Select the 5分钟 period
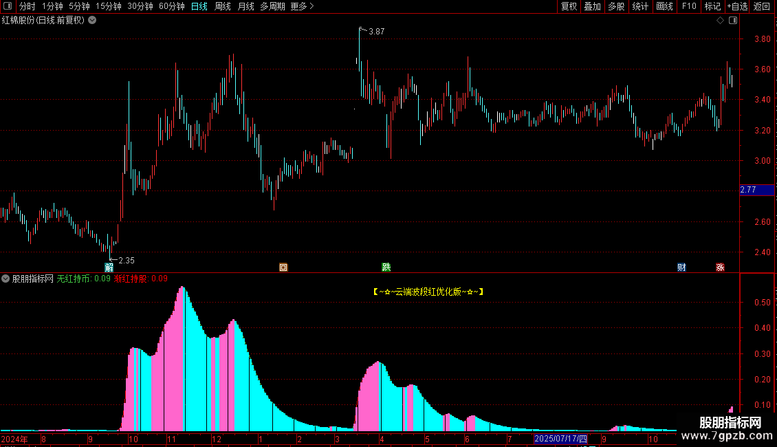The width and height of the screenshot is (777, 447). click(79, 6)
